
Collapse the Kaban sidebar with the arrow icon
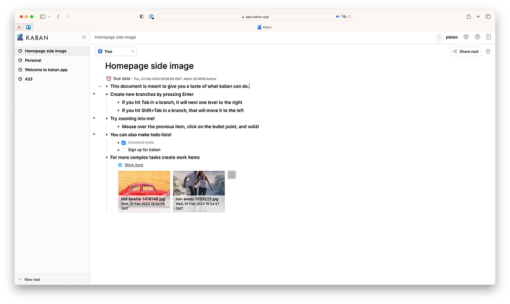point(84,37)
